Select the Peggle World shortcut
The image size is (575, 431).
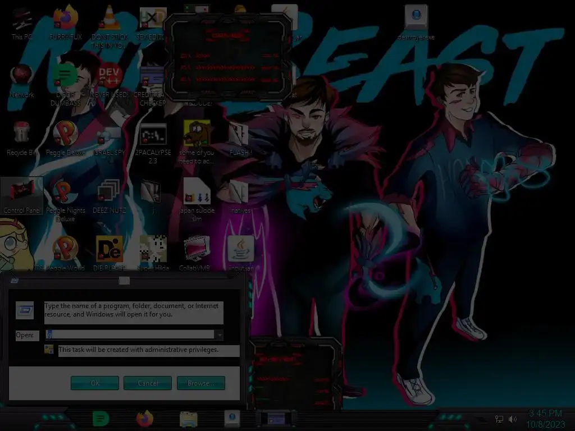66,253
